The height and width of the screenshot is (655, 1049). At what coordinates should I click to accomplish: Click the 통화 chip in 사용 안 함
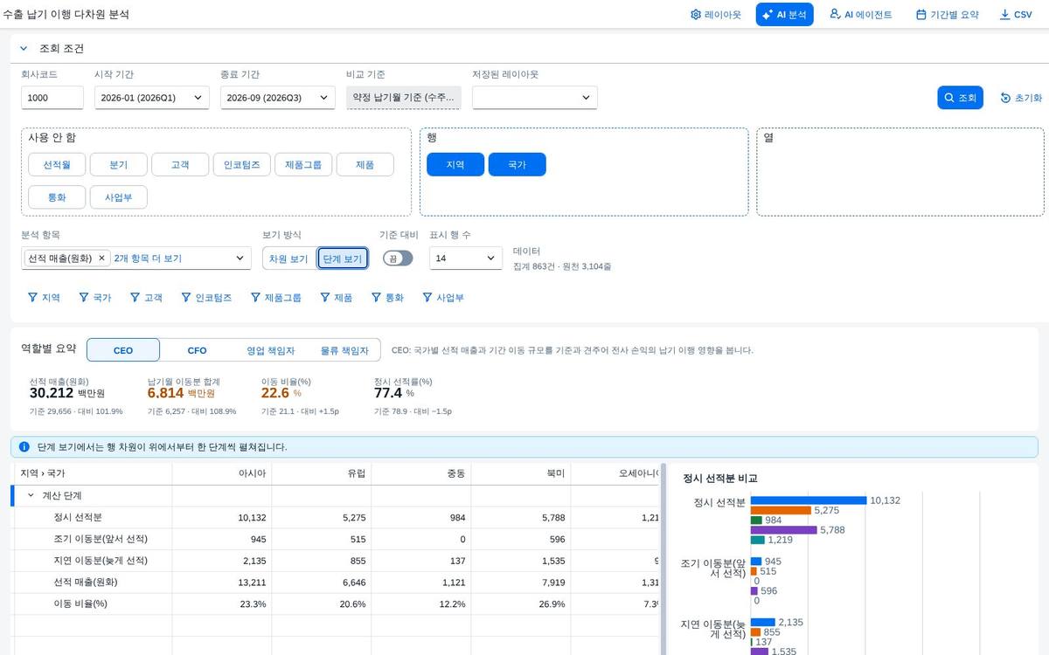click(57, 197)
